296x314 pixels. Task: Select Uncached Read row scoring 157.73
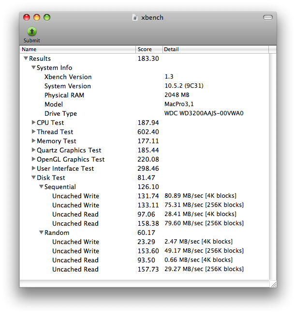tap(144, 269)
